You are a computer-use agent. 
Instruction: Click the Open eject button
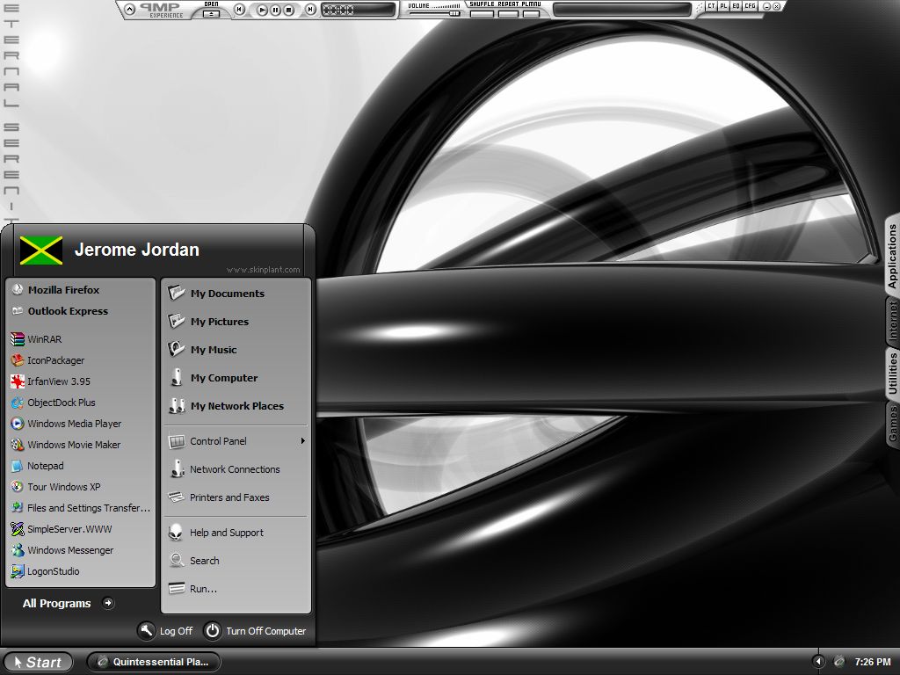(x=211, y=14)
